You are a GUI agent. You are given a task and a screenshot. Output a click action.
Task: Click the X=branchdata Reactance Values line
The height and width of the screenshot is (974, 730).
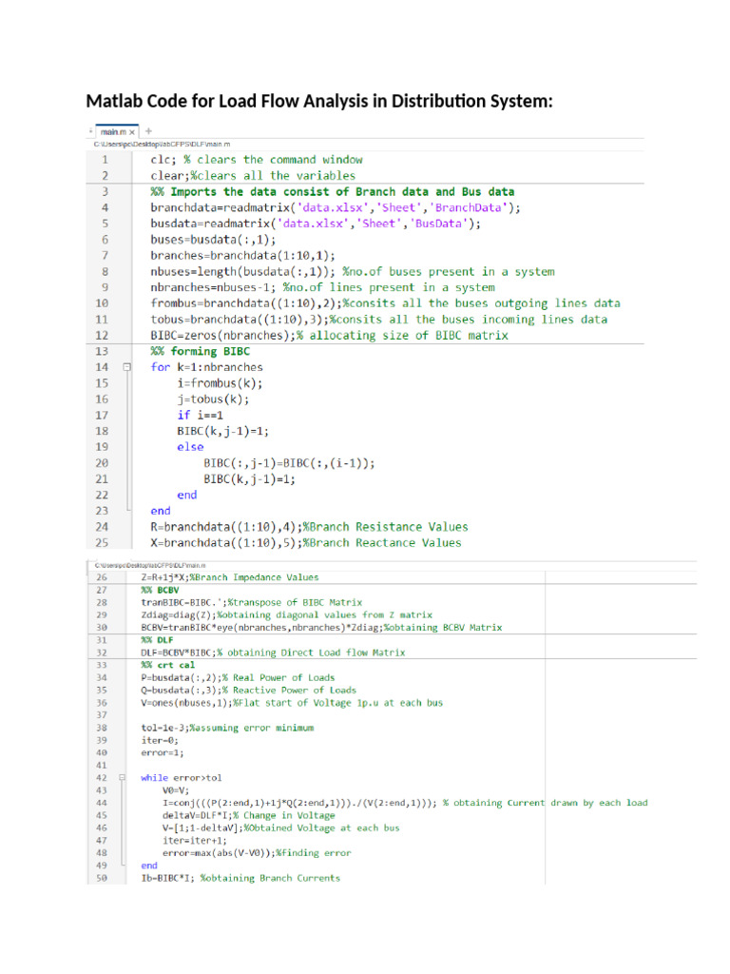(x=306, y=543)
